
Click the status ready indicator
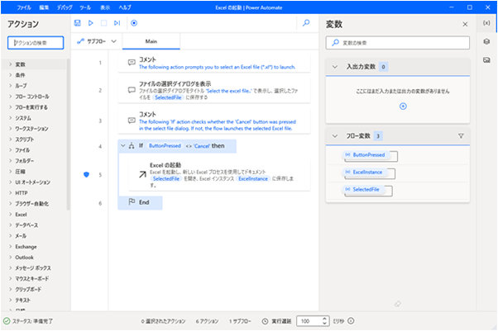coord(28,321)
